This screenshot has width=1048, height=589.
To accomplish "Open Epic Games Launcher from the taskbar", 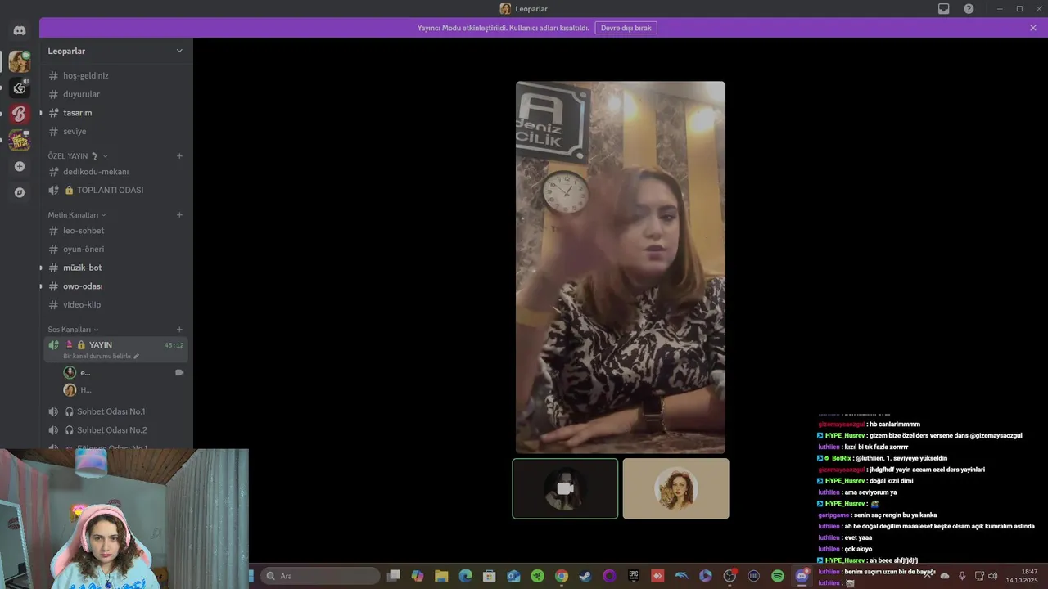I will tap(633, 576).
